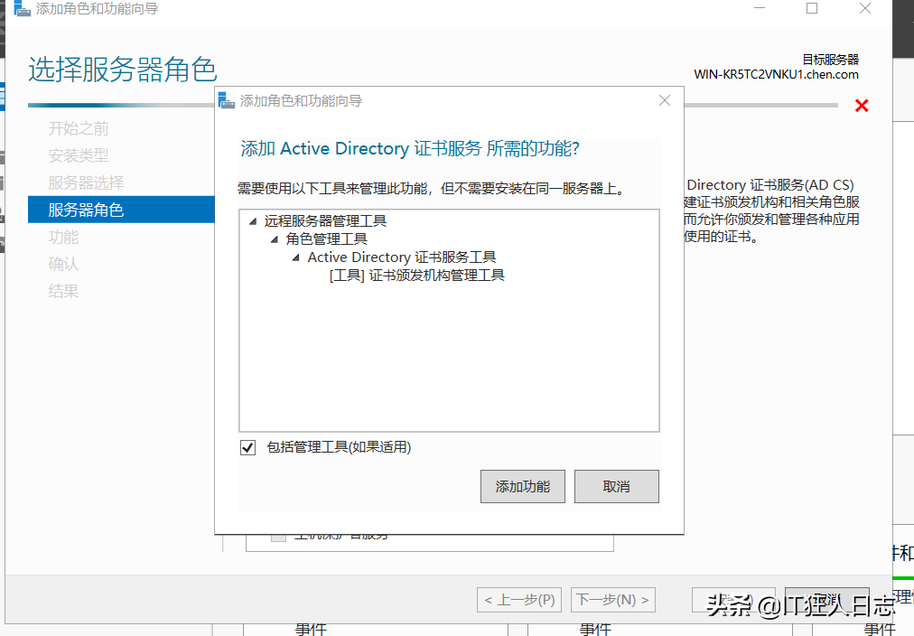This screenshot has height=636, width=914.
Task: Click the server icon in the main wizard title bar
Action: [22, 8]
